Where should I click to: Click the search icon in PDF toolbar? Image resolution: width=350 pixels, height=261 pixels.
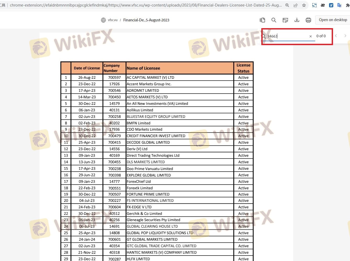pyautogui.click(x=274, y=20)
